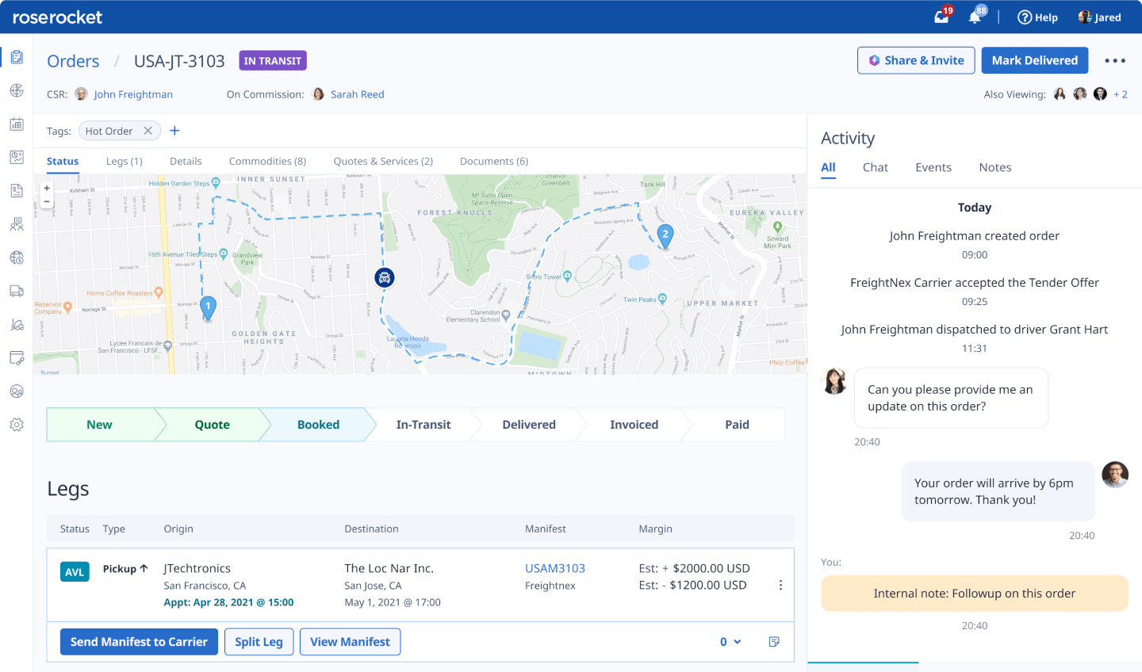Switch to the Commodities (8) tab
This screenshot has height=672, width=1142.
click(x=267, y=161)
